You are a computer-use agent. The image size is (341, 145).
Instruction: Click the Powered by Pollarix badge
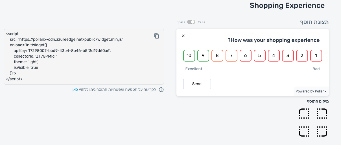[311, 91]
